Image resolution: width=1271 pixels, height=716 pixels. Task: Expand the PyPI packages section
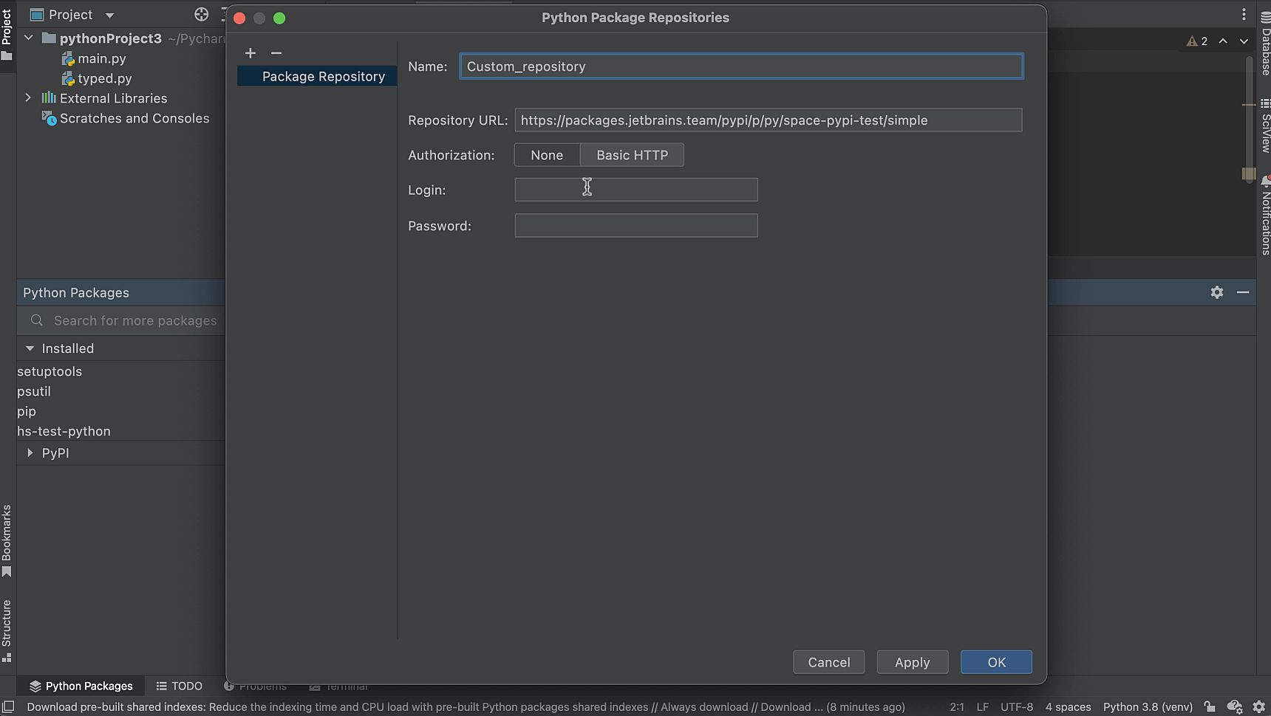[x=30, y=452]
